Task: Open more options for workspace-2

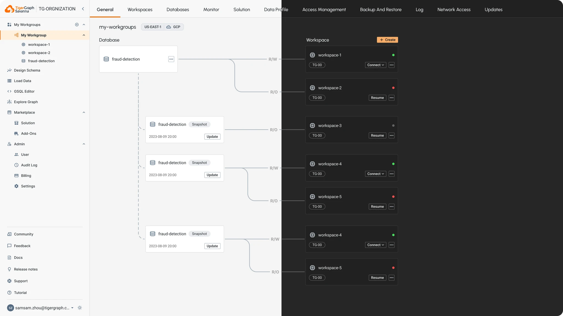Action: 392,98
